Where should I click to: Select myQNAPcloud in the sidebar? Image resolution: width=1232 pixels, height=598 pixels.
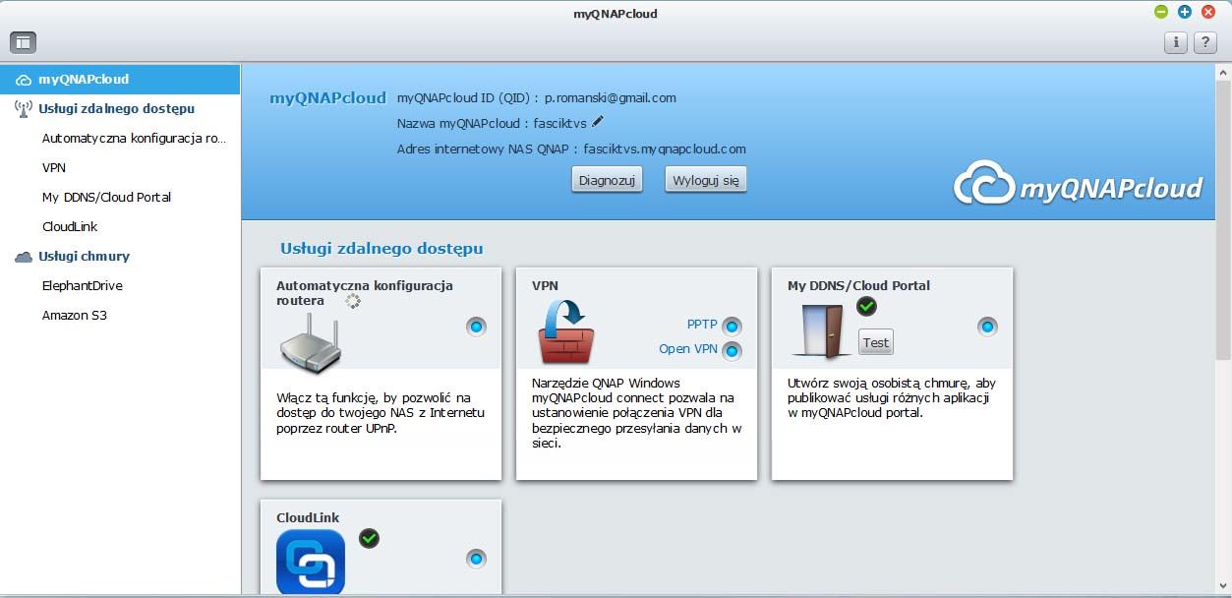(120, 80)
